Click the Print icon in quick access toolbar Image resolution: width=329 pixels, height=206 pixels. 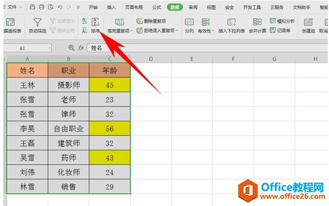click(x=41, y=7)
